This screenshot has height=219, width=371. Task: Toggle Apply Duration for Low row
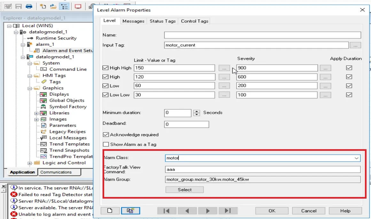[349, 86]
